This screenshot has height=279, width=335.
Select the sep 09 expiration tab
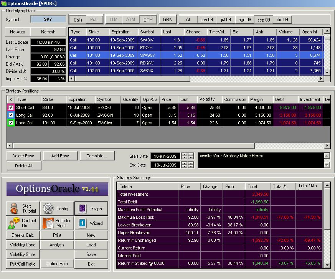[264, 20]
